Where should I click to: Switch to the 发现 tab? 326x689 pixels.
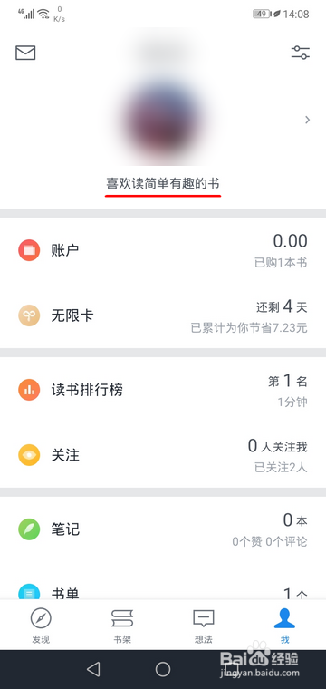pyautogui.click(x=41, y=626)
